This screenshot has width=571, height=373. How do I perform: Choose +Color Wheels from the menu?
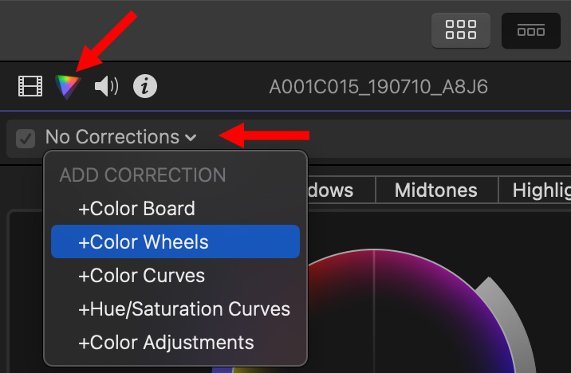coord(144,242)
